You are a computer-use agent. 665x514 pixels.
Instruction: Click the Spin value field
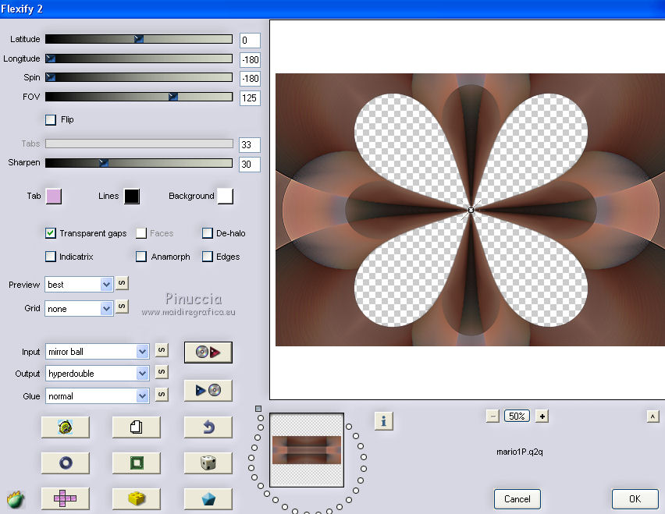point(250,79)
